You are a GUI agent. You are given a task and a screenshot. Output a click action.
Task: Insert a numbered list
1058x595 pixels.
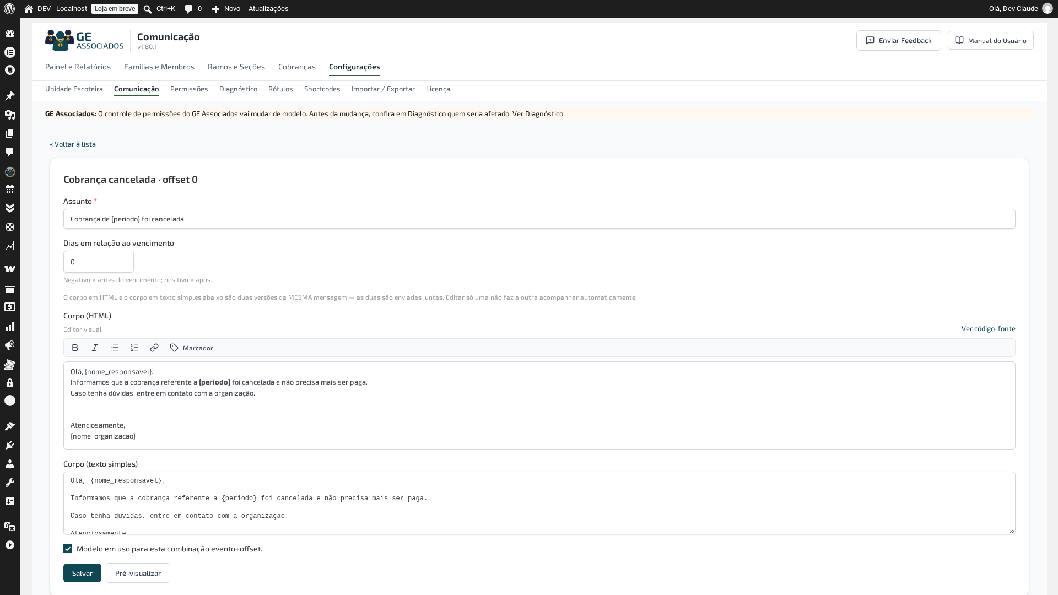pyautogui.click(x=134, y=348)
